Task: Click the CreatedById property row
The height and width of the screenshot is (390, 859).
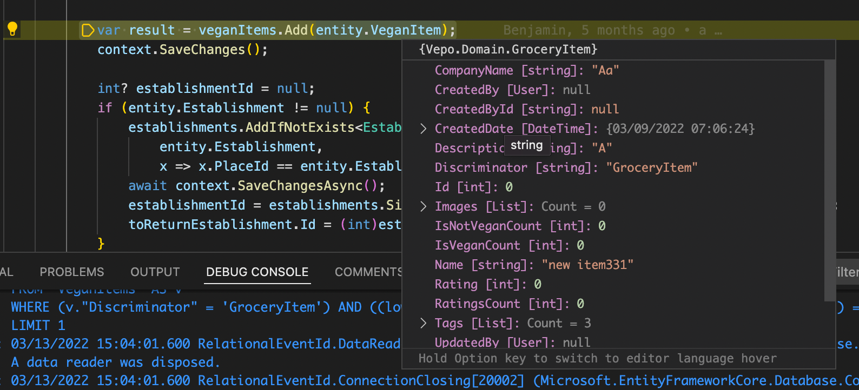Action: click(x=527, y=109)
